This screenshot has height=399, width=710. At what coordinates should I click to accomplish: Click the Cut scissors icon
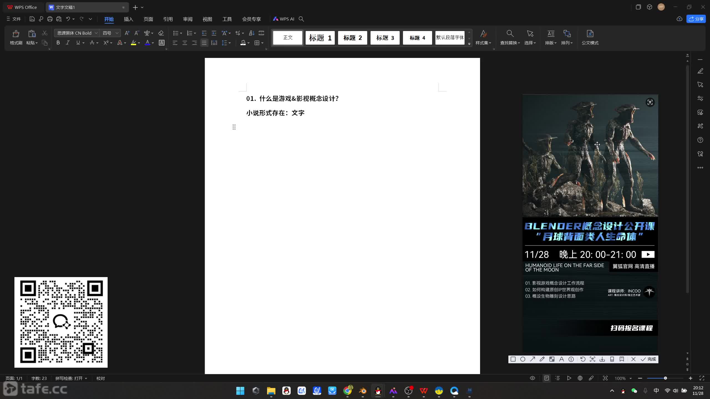point(44,33)
